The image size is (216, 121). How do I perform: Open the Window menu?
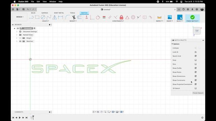[53, 2]
